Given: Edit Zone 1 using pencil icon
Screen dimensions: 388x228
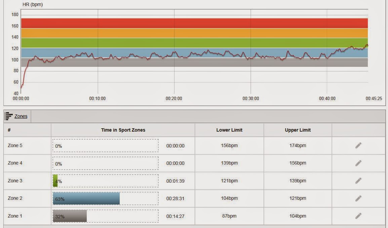Looking at the screenshot, I should point(358,216).
